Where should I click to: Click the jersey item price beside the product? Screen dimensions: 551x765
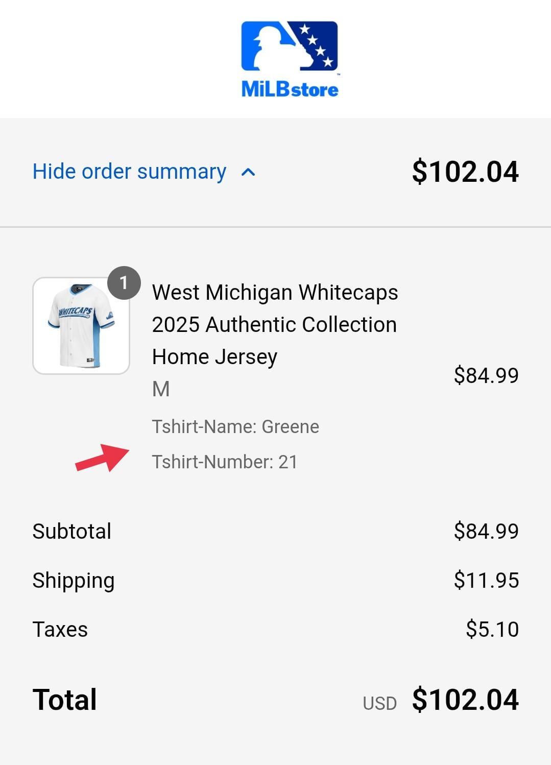click(486, 375)
